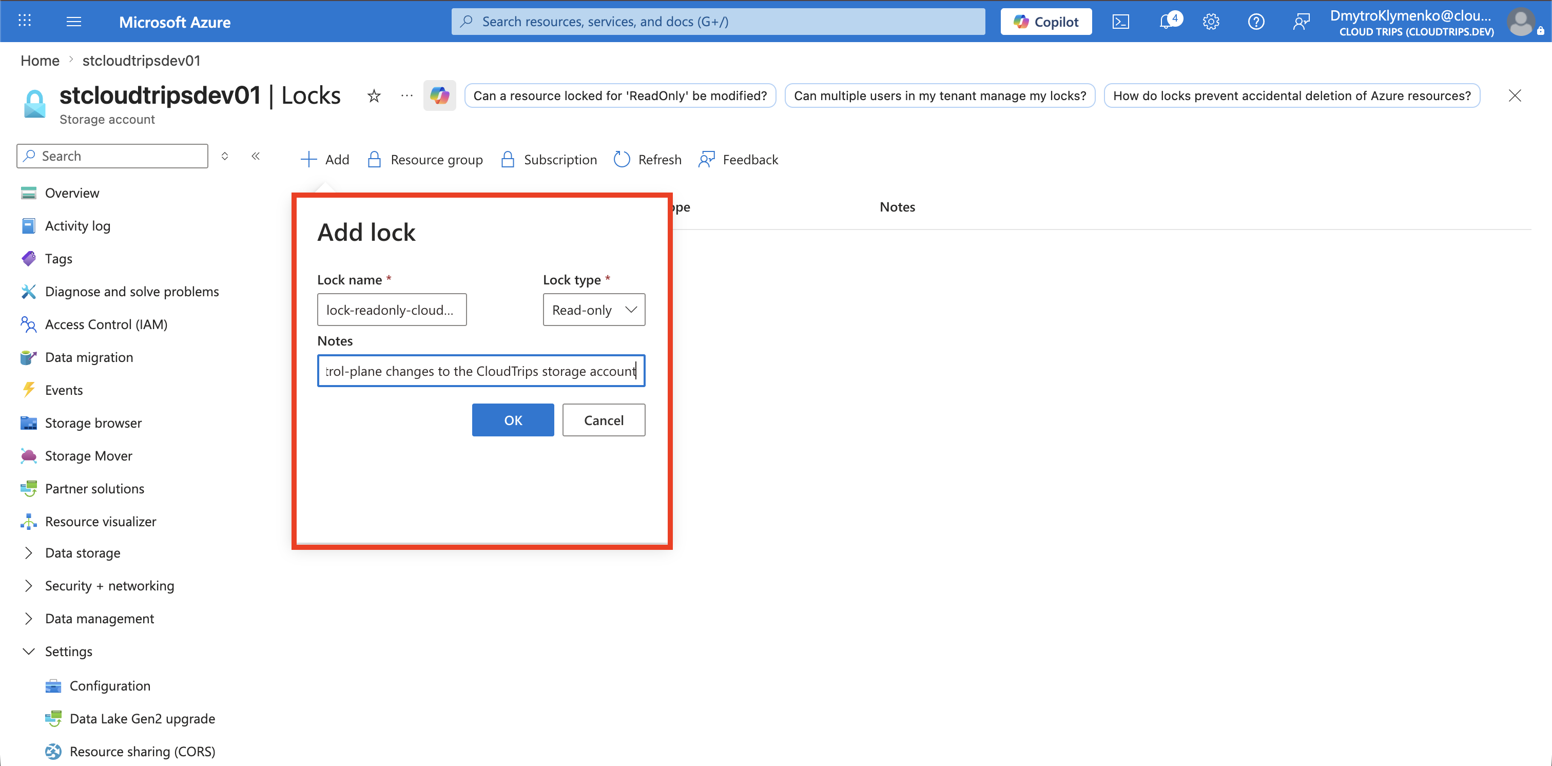
Task: Click the Notes column header
Action: pyautogui.click(x=897, y=207)
